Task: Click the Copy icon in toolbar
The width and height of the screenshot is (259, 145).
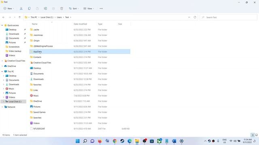Action: click(x=29, y=8)
